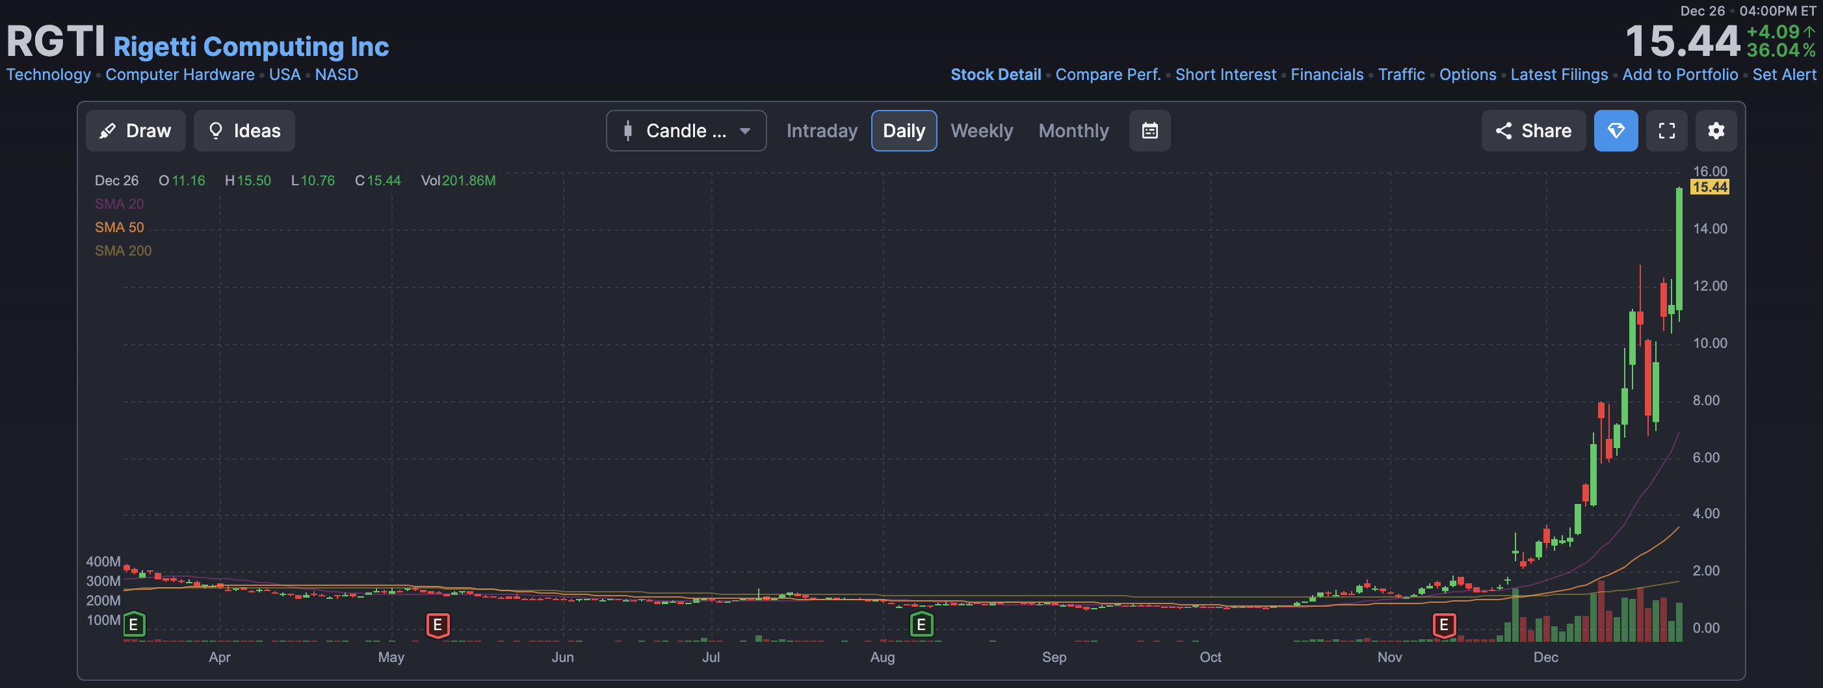Open the Technology sector link
This screenshot has width=1823, height=688.
tap(49, 74)
